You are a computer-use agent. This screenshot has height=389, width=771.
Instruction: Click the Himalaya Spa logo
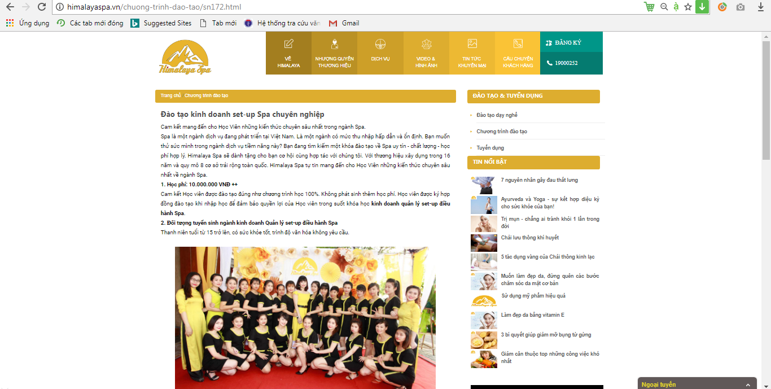185,57
